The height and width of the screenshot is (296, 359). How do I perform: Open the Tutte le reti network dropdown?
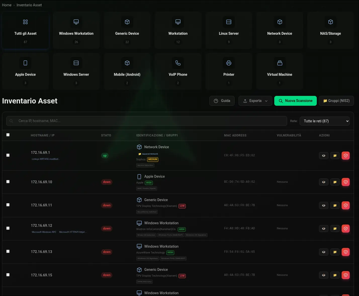point(325,121)
